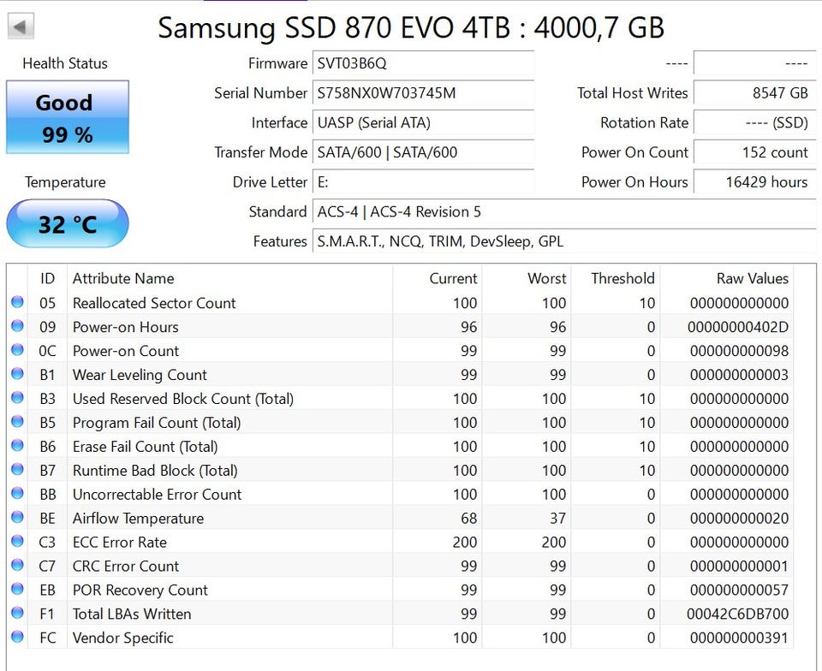Click status dot for Wear Leveling Count
The height and width of the screenshot is (671, 822).
(x=17, y=373)
